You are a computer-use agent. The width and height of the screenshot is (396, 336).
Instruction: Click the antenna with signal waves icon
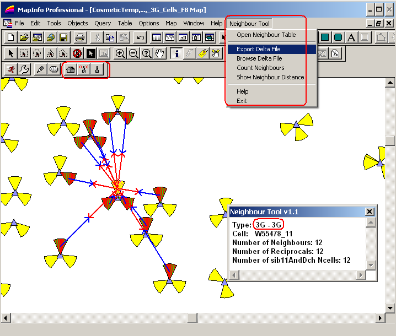point(84,69)
